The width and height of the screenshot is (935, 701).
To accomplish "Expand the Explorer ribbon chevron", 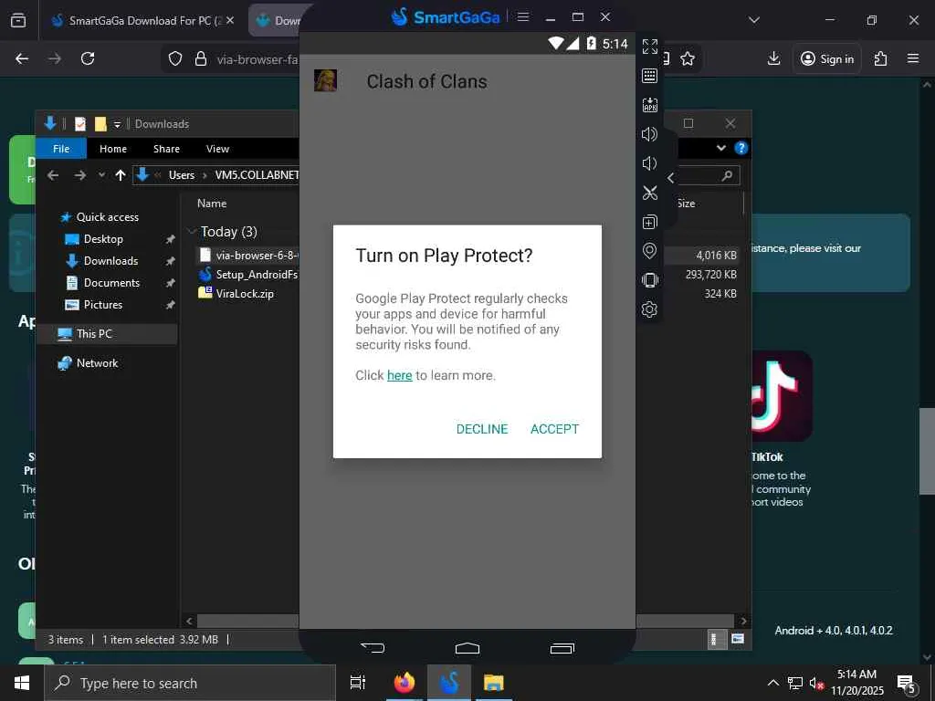I will [721, 149].
